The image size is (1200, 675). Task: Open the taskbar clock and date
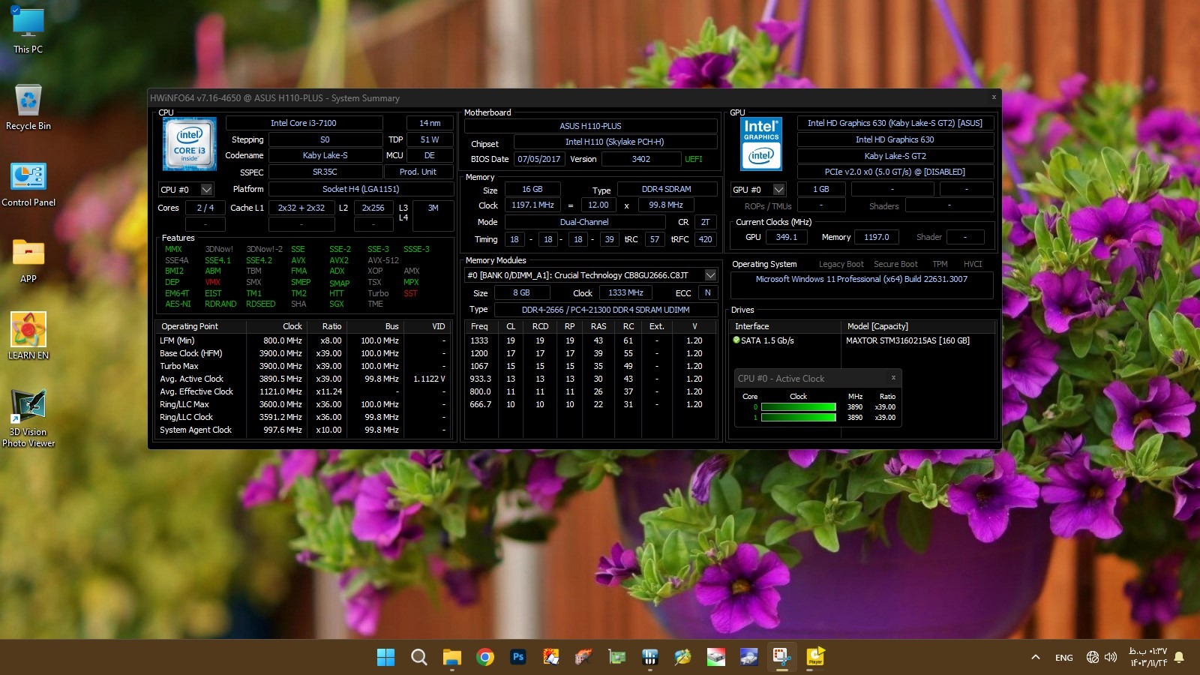pos(1148,657)
